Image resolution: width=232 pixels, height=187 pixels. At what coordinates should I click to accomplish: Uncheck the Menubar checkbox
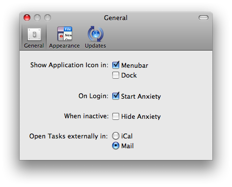pos(116,65)
